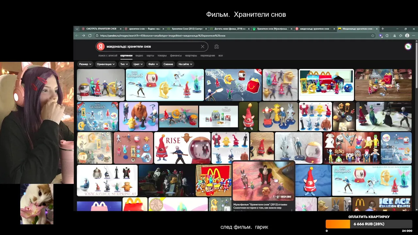Switch to 'карты' search section
The width and height of the screenshot is (418, 235).
(150, 55)
